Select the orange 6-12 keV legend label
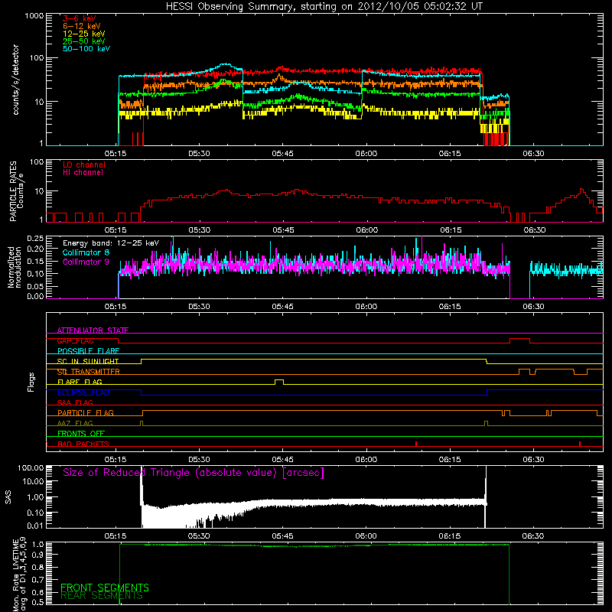This screenshot has width=612, height=612. point(82,26)
